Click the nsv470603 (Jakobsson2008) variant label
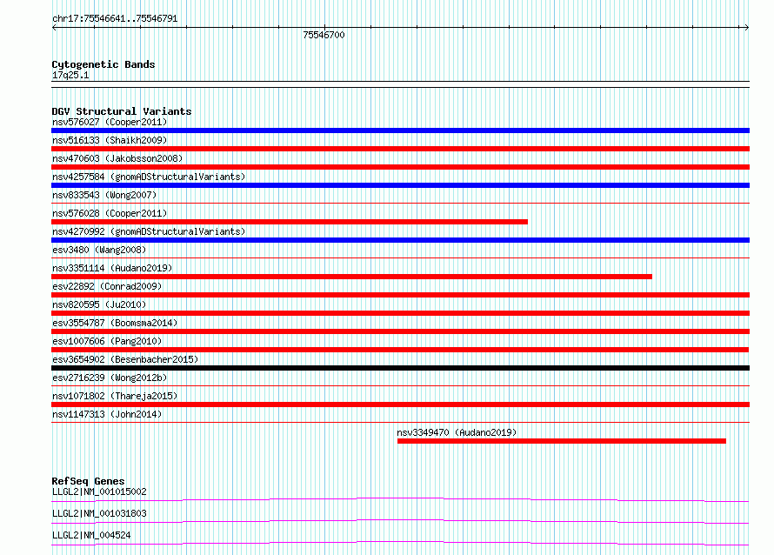This screenshot has width=774, height=555. tap(117, 158)
